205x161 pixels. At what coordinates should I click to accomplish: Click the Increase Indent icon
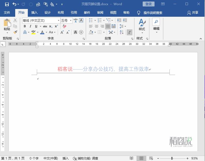pos(125,20)
